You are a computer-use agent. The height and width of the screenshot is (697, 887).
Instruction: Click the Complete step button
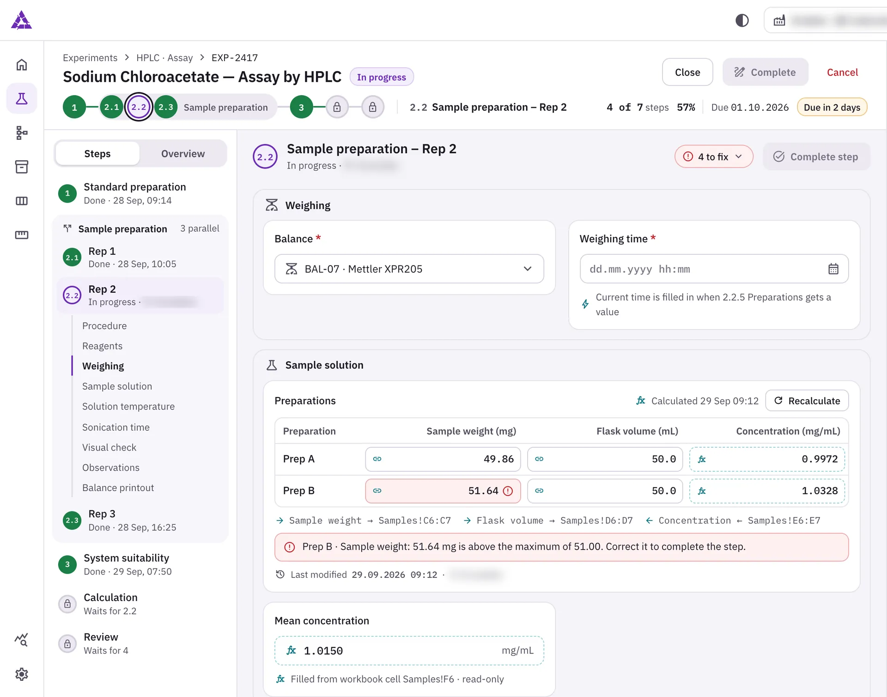click(816, 156)
